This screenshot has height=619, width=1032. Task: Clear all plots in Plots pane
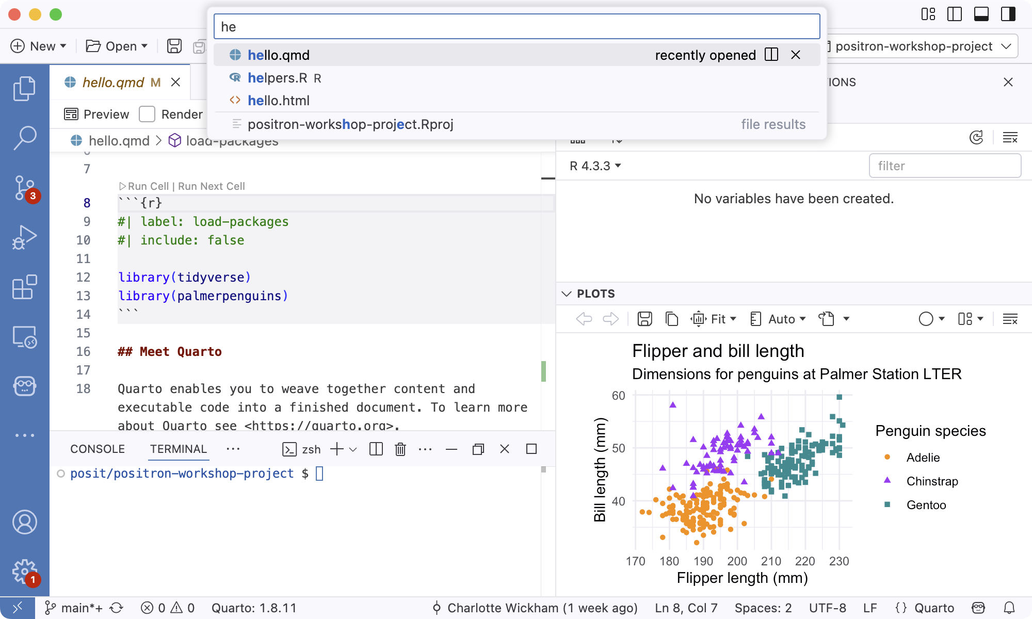point(1010,319)
